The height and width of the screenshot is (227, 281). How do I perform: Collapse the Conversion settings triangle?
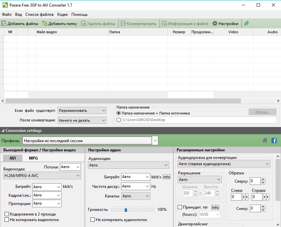coord(3,131)
